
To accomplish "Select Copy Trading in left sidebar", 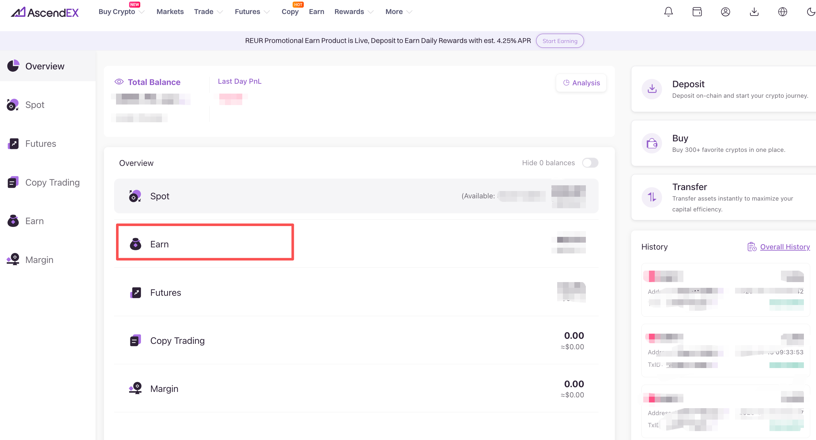I will pos(52,182).
